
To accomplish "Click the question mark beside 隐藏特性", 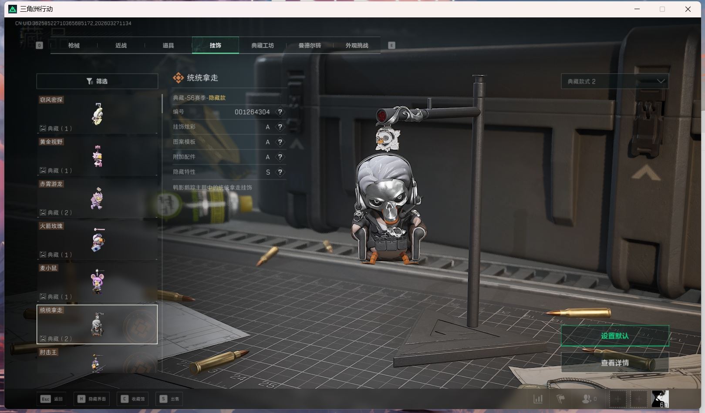I will point(280,172).
